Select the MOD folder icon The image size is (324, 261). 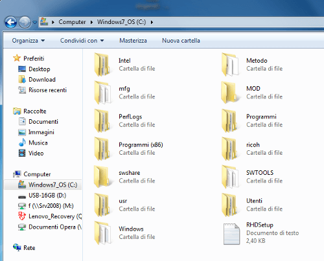pyautogui.click(x=229, y=93)
